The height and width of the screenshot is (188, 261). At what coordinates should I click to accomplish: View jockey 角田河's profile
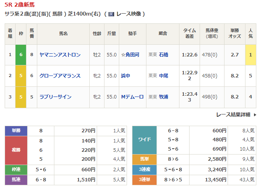(x=130, y=55)
